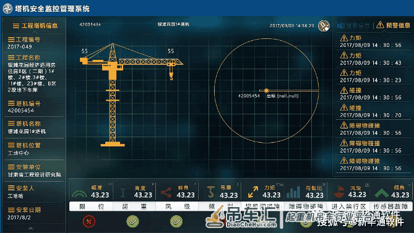Click the warning icon of 碰撞 alert 14:30:20
Screen dimensions: 414x233
point(344,108)
